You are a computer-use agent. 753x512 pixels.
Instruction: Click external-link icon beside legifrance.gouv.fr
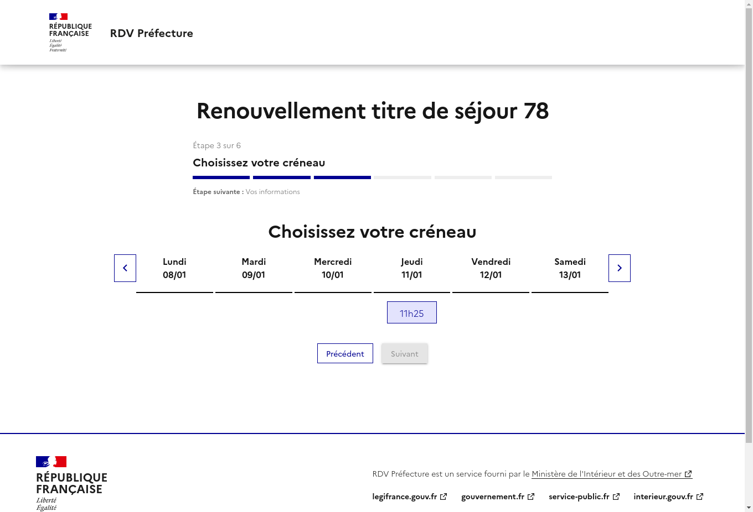click(x=443, y=497)
